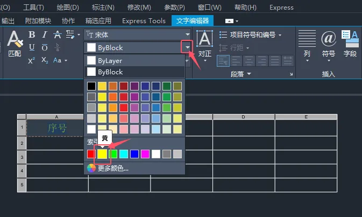Open the 项目符号和编号 dropdown
The image size is (362, 217).
click(x=252, y=35)
